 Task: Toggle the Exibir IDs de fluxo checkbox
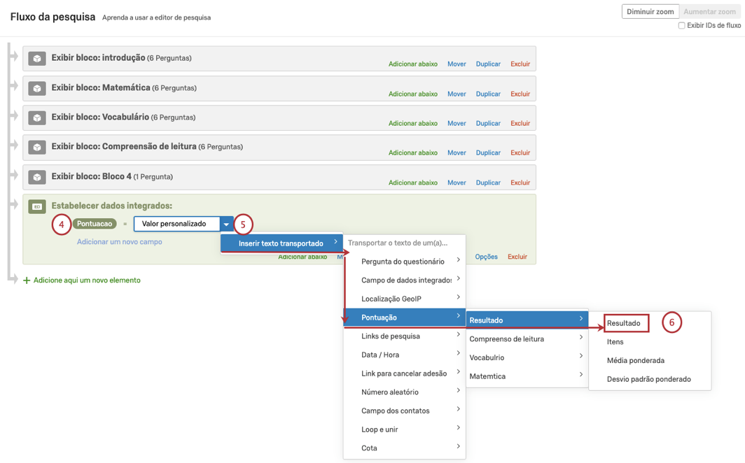[681, 26]
